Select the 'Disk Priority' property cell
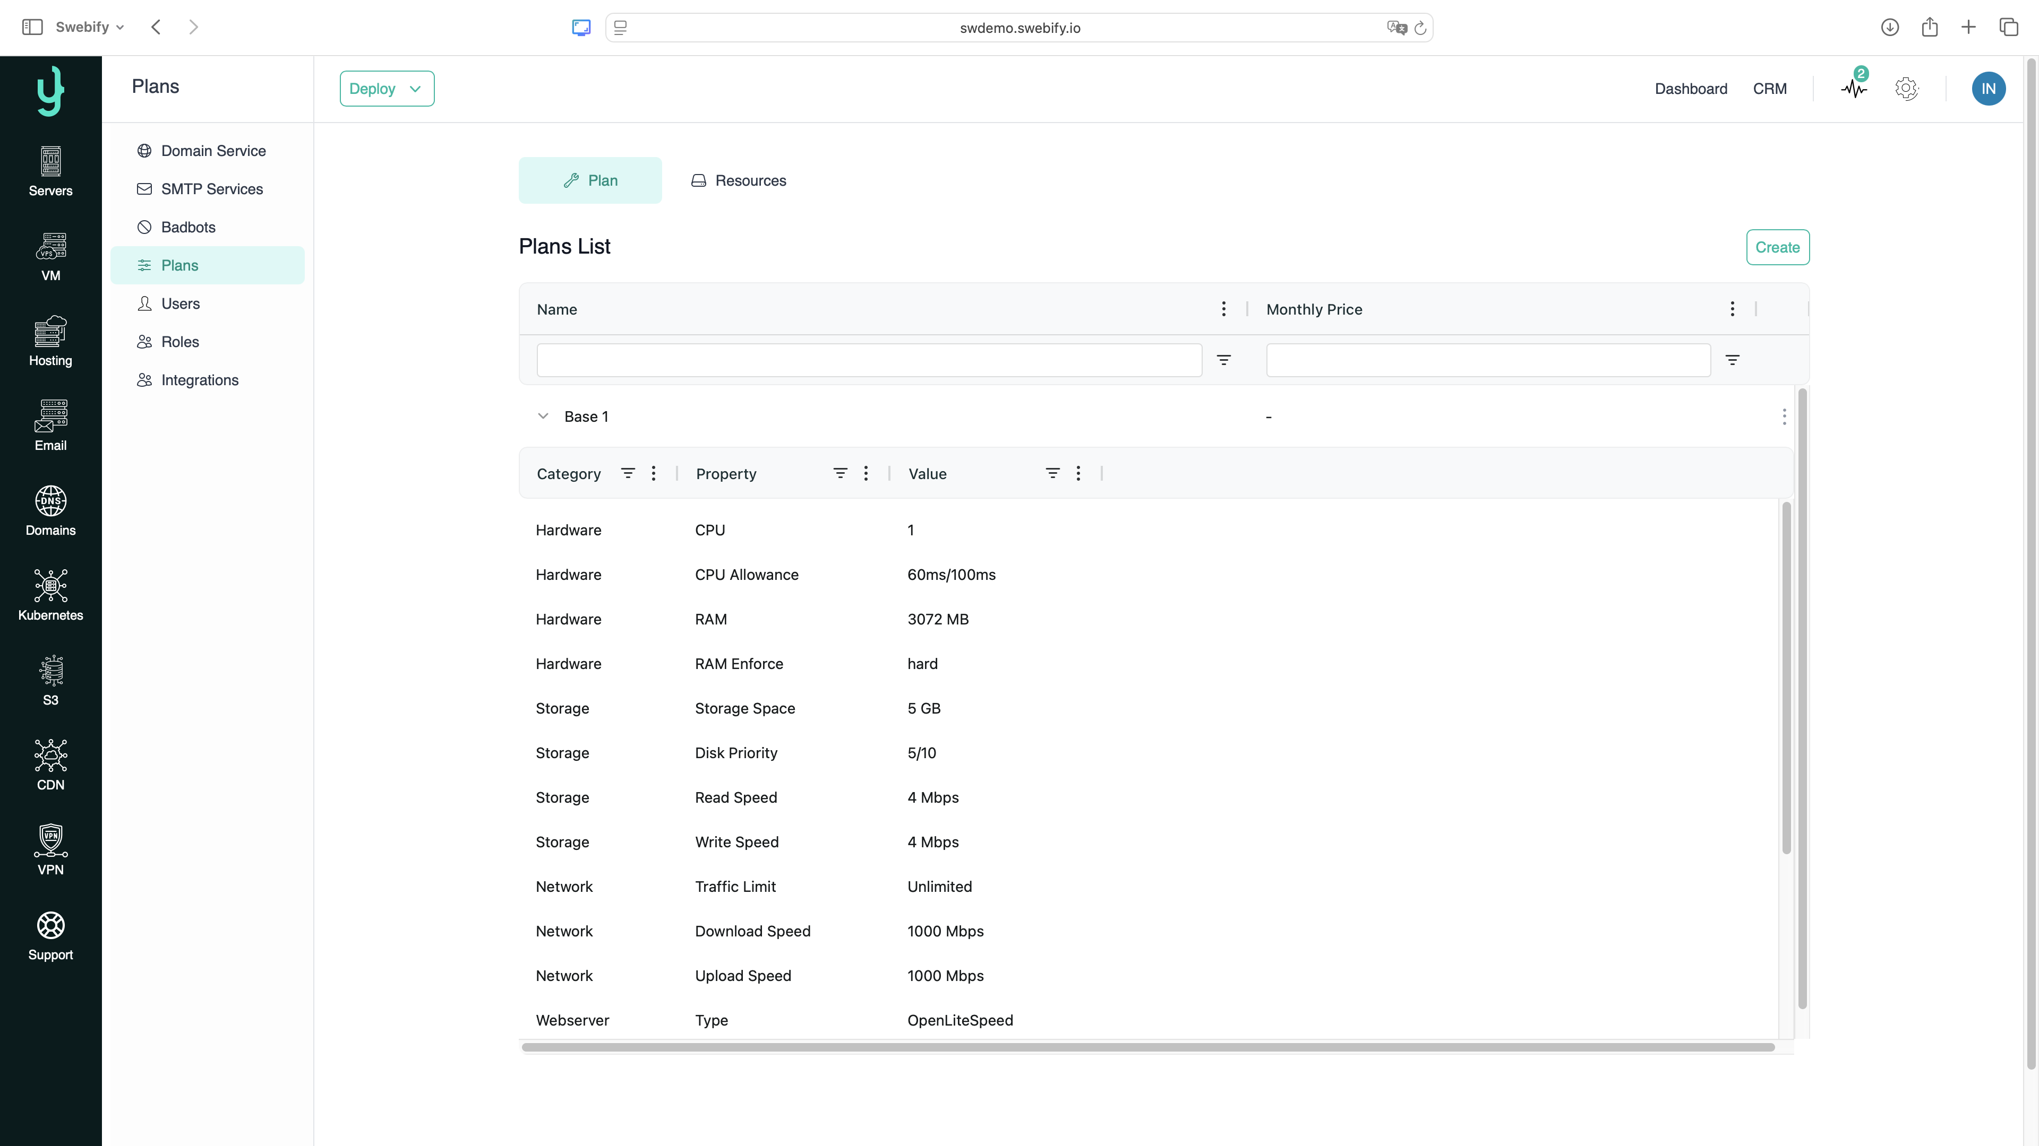This screenshot has height=1146, width=2039. [736, 753]
